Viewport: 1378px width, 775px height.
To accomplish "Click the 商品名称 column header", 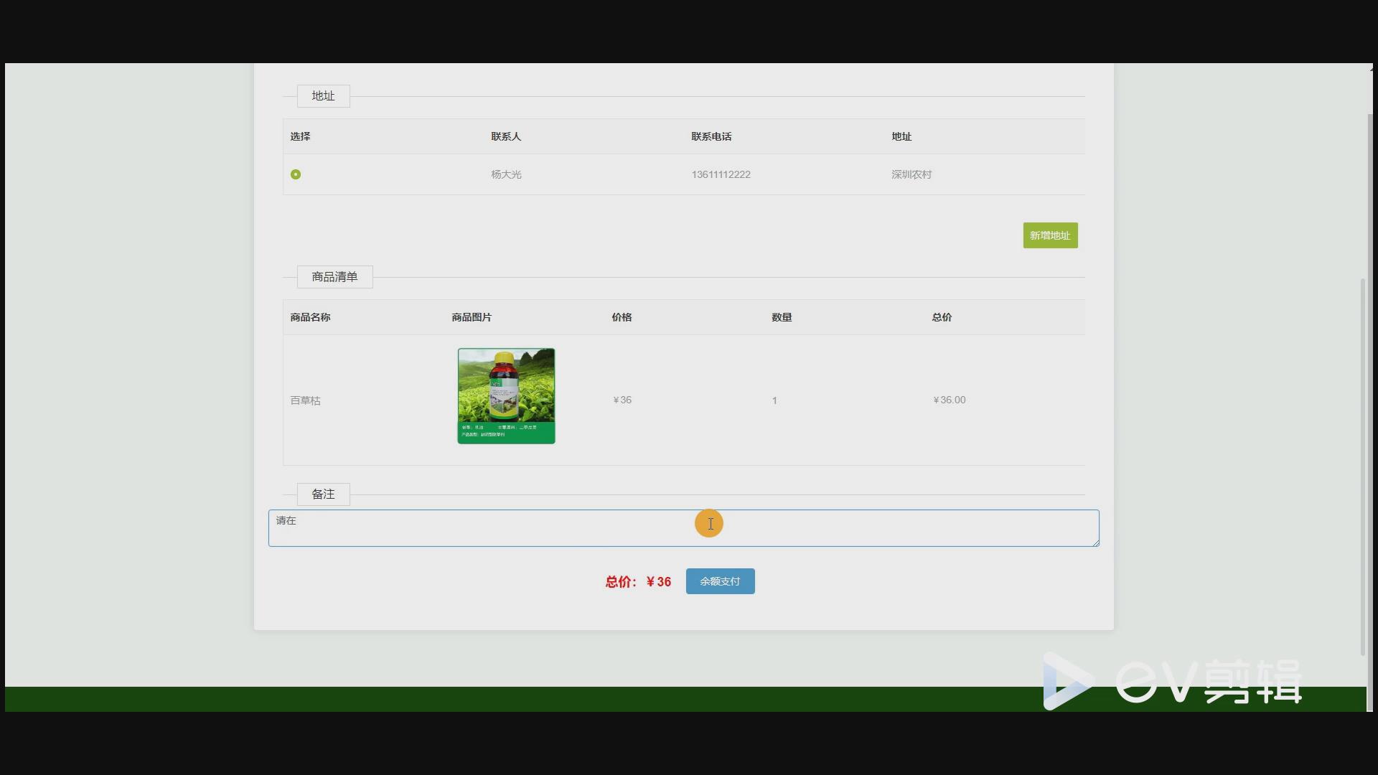I will pyautogui.click(x=310, y=317).
